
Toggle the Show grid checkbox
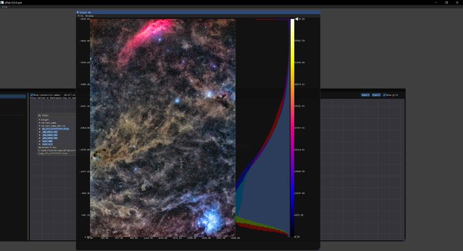pos(384,95)
